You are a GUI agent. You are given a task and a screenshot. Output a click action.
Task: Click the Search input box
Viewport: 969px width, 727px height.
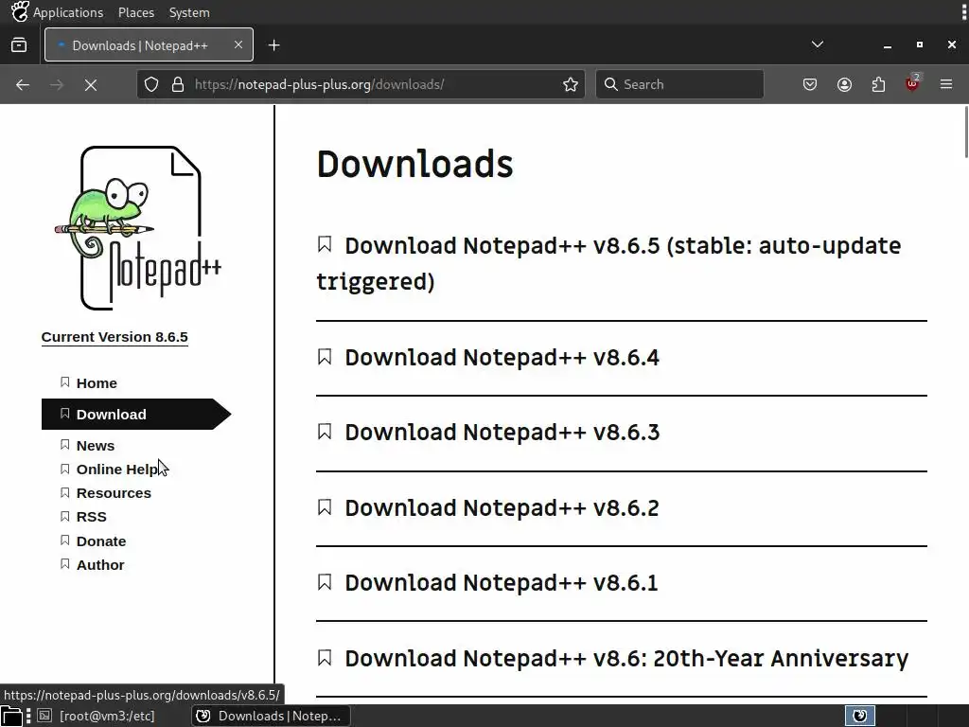[x=679, y=84]
